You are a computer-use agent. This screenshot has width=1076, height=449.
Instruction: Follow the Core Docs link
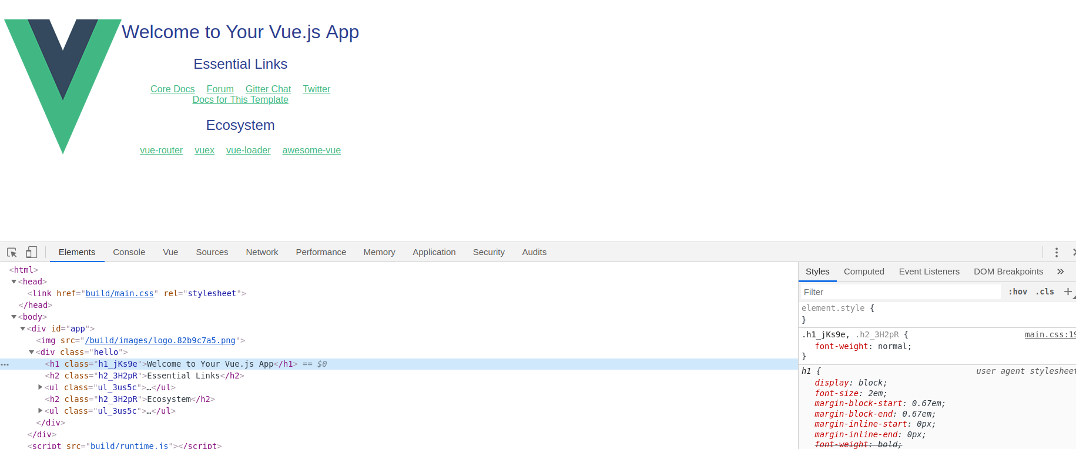tap(172, 89)
